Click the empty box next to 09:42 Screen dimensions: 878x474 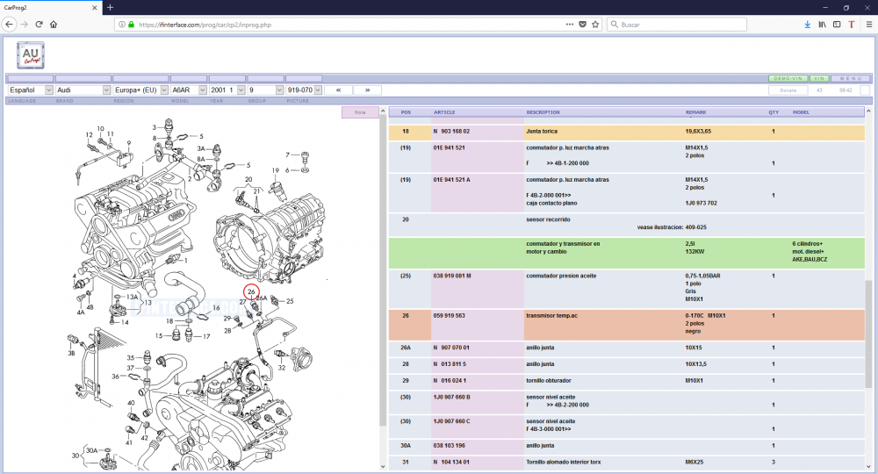(x=865, y=90)
